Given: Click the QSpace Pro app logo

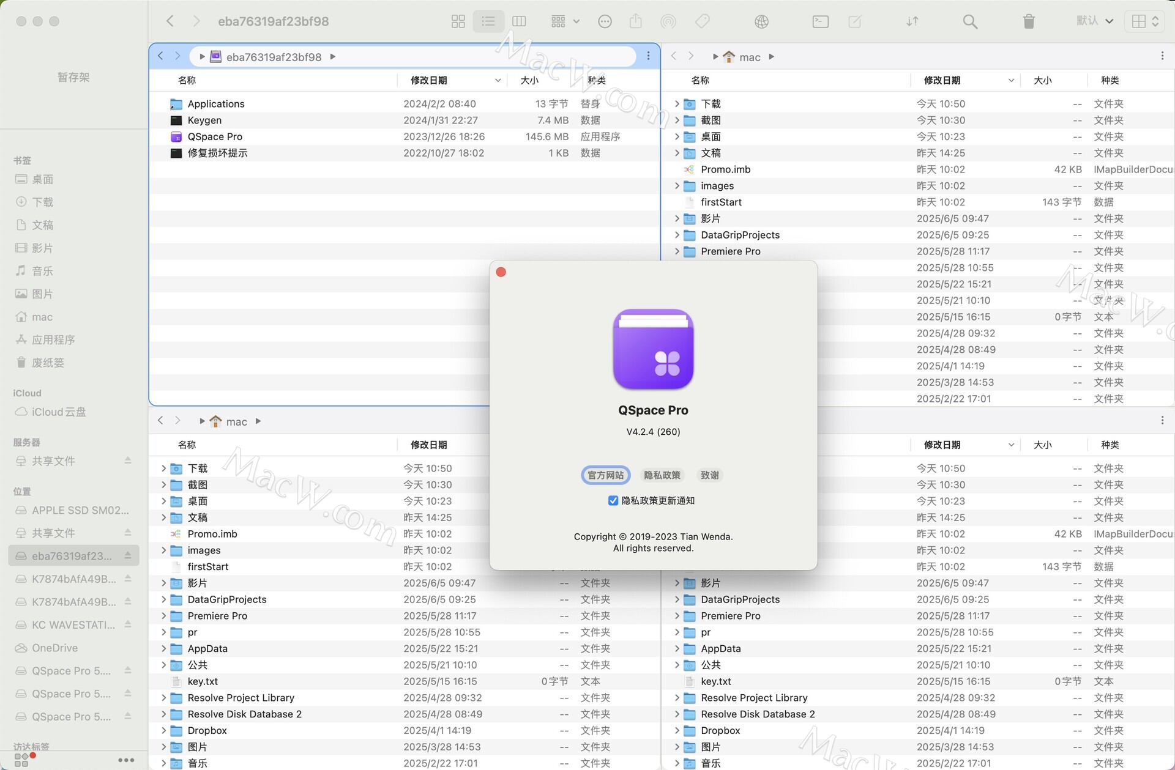Looking at the screenshot, I should point(653,349).
